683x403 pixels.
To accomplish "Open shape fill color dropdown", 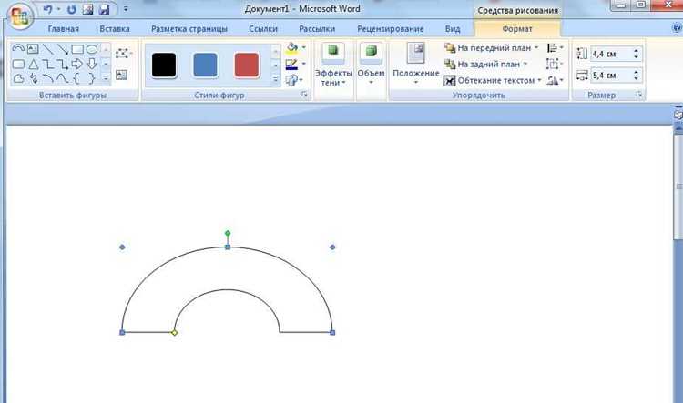I will tap(303, 47).
